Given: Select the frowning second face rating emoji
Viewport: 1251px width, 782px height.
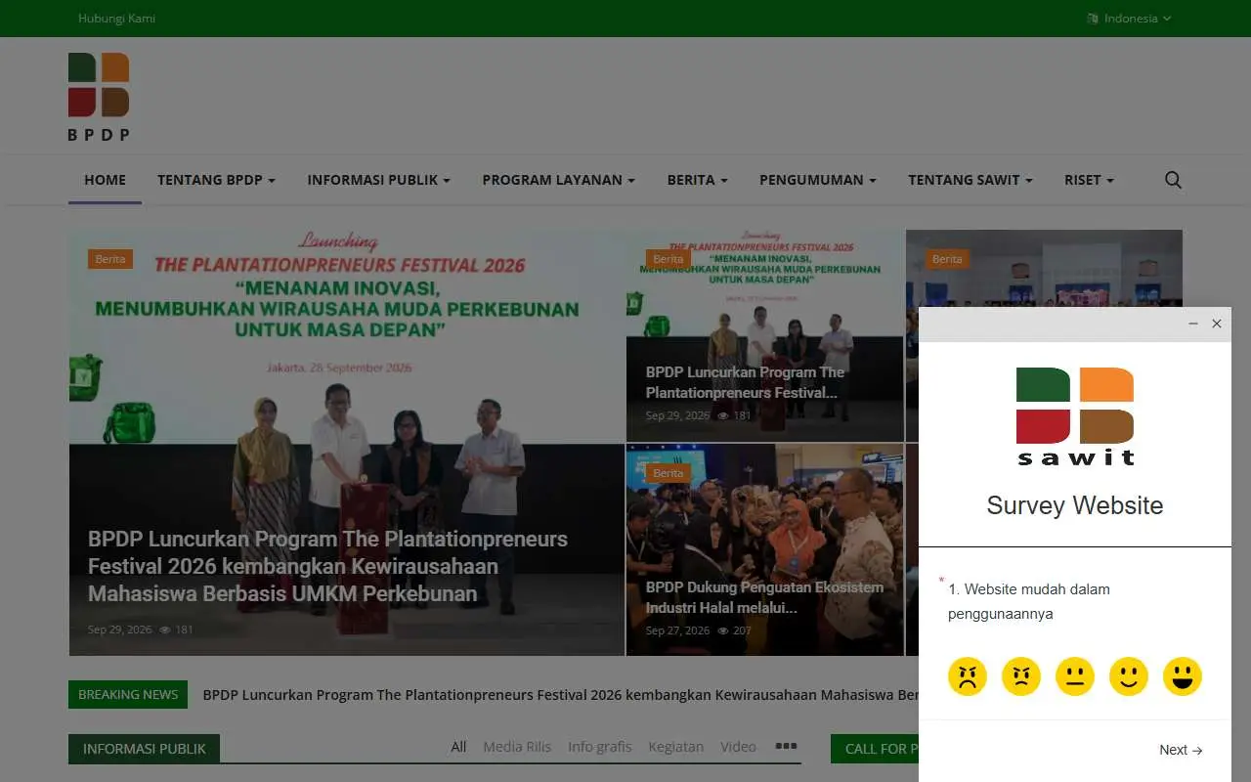Looking at the screenshot, I should coord(1021,675).
